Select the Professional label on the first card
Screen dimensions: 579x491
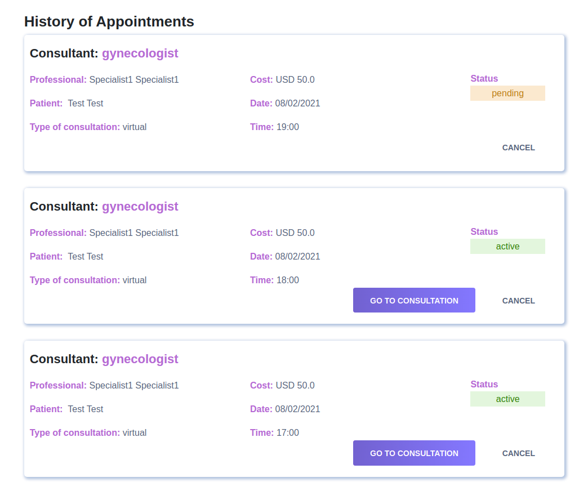[x=58, y=79]
